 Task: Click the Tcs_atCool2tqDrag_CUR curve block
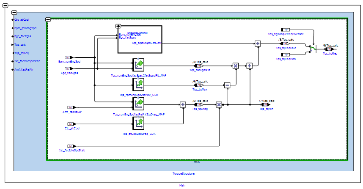[x=138, y=123]
